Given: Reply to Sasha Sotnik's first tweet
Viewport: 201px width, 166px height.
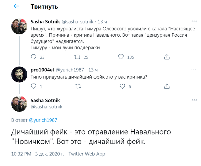Looking at the screenshot, I should coord(34,57).
